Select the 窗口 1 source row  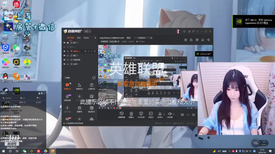(80, 55)
